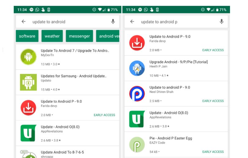Select the weather filter chip
The width and height of the screenshot is (248, 158).
pos(52,36)
